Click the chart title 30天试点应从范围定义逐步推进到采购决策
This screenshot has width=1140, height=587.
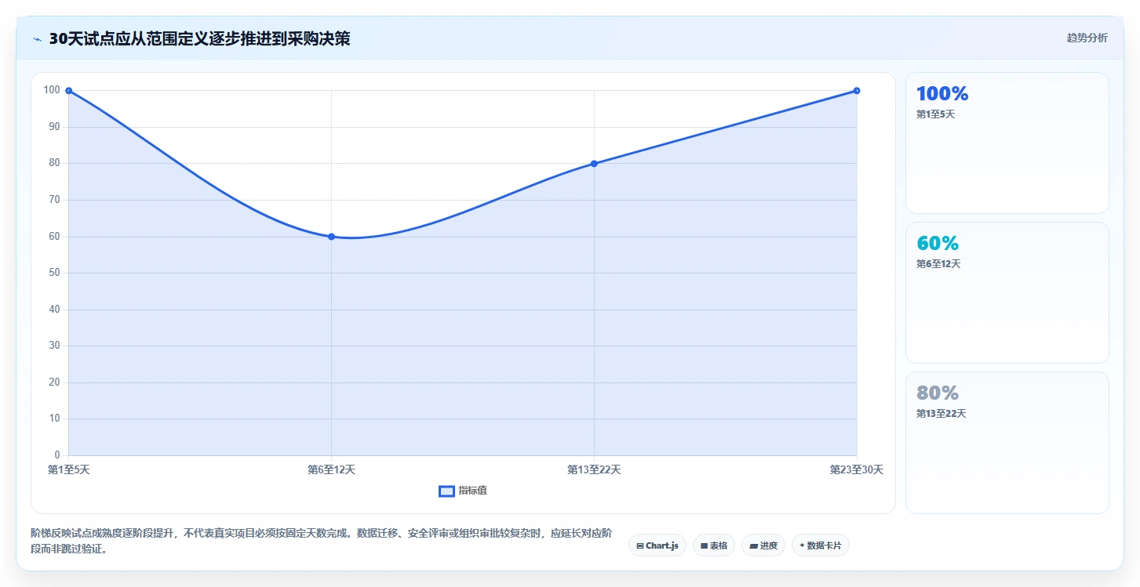199,38
